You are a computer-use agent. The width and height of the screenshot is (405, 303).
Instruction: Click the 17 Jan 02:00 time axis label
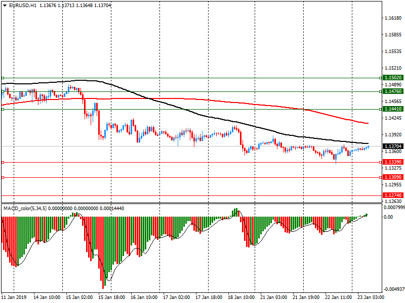point(176,297)
